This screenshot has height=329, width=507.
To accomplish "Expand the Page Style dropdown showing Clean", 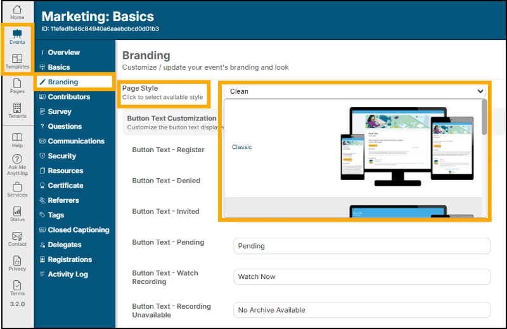I will [x=356, y=91].
